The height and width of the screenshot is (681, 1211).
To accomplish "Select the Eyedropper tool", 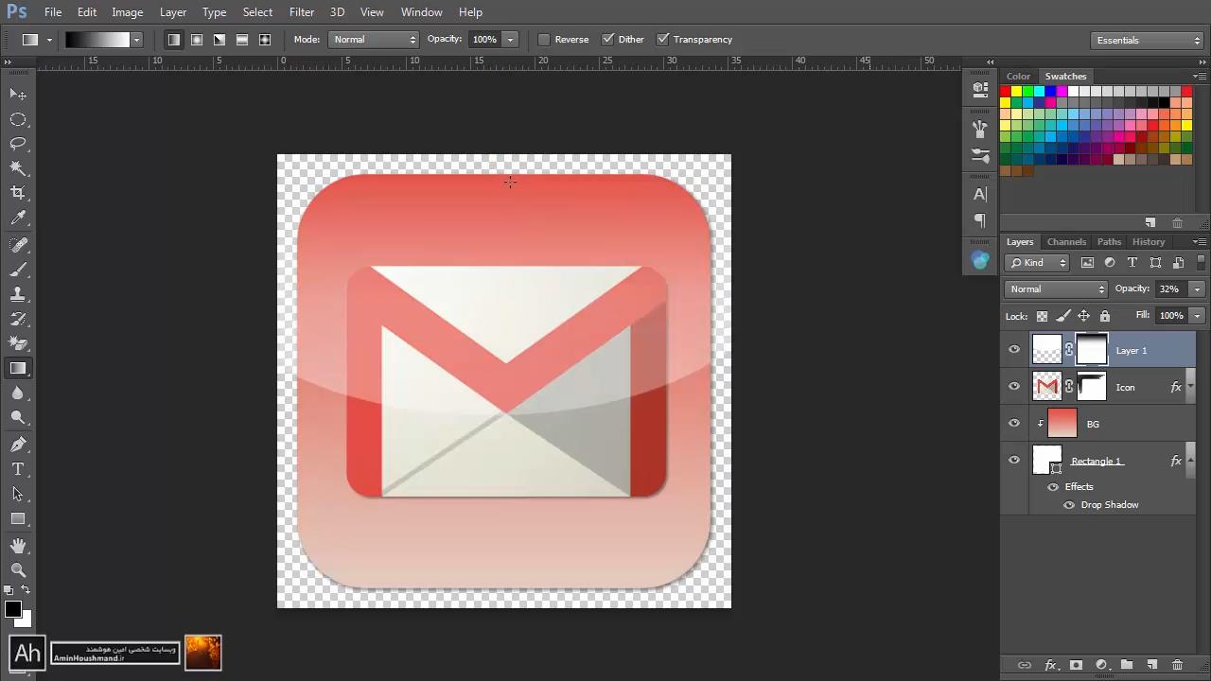I will pos(18,218).
